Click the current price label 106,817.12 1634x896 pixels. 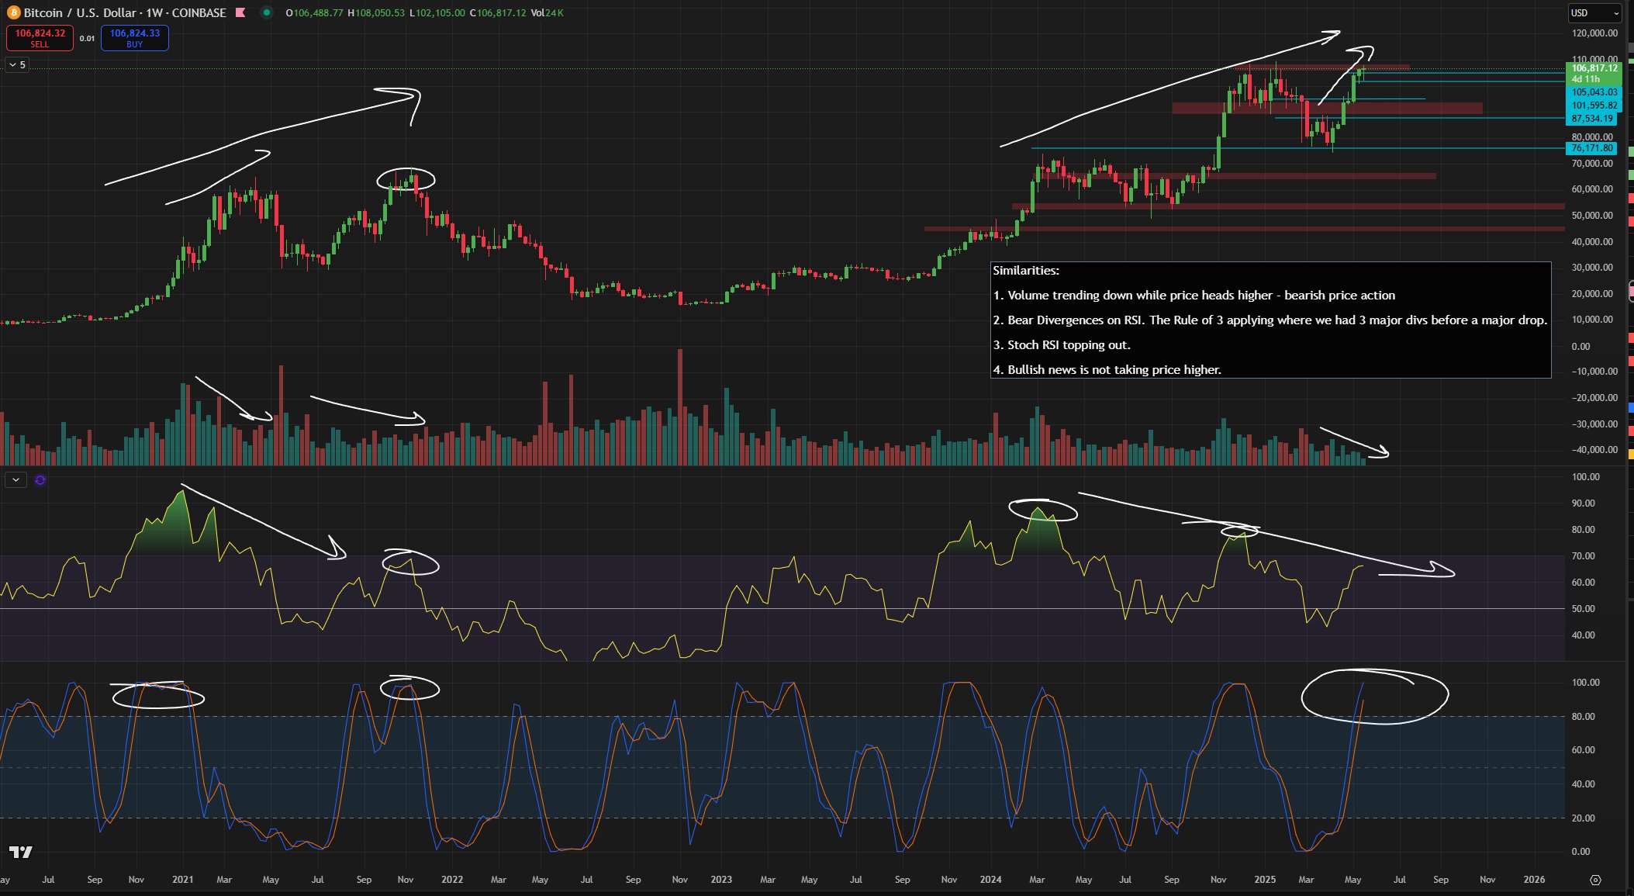[1594, 68]
